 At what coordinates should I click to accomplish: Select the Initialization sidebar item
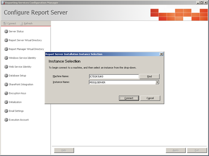tap(15, 102)
